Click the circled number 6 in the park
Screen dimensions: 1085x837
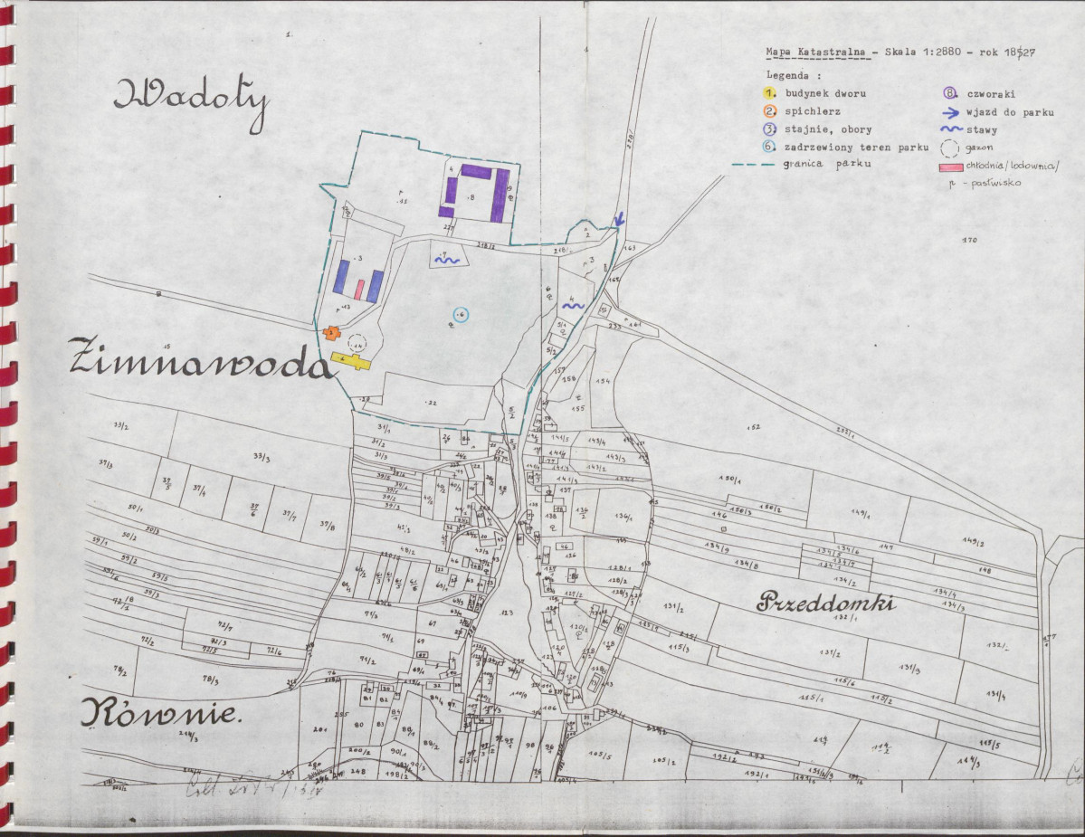[x=461, y=316]
